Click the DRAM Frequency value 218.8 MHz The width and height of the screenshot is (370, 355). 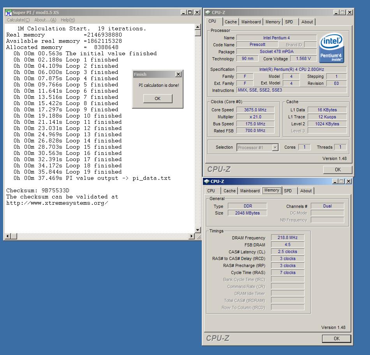tap(288, 237)
